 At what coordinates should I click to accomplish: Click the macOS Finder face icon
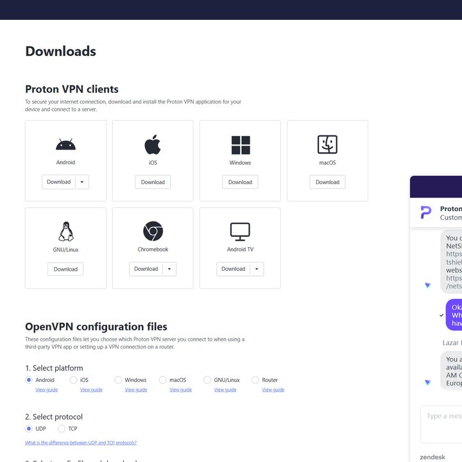coord(327,144)
